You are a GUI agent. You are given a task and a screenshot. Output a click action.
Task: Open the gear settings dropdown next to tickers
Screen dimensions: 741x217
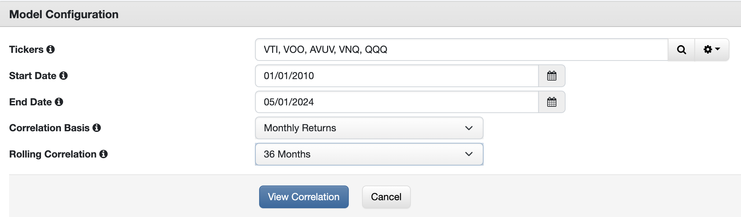point(712,50)
